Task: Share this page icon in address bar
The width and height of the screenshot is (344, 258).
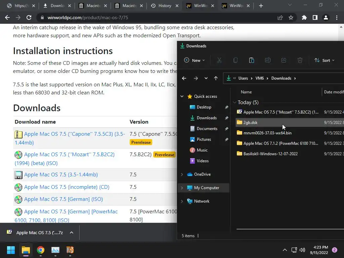Action: click(280, 17)
